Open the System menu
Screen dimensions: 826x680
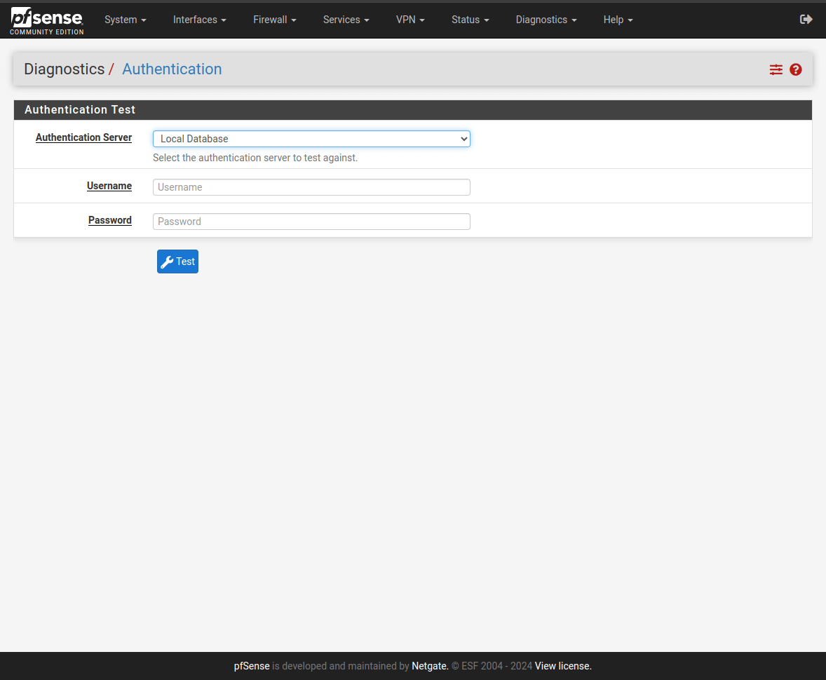pyautogui.click(x=125, y=20)
